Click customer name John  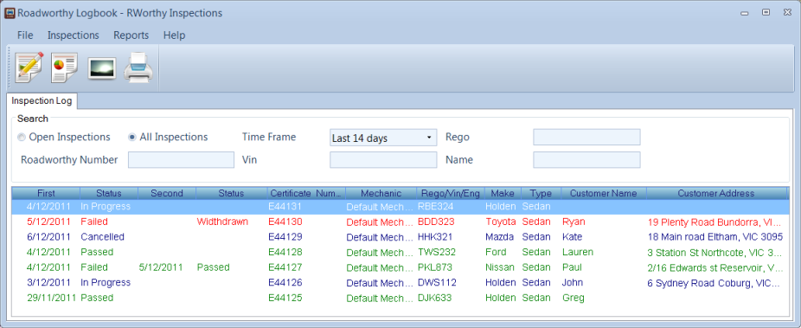573,282
